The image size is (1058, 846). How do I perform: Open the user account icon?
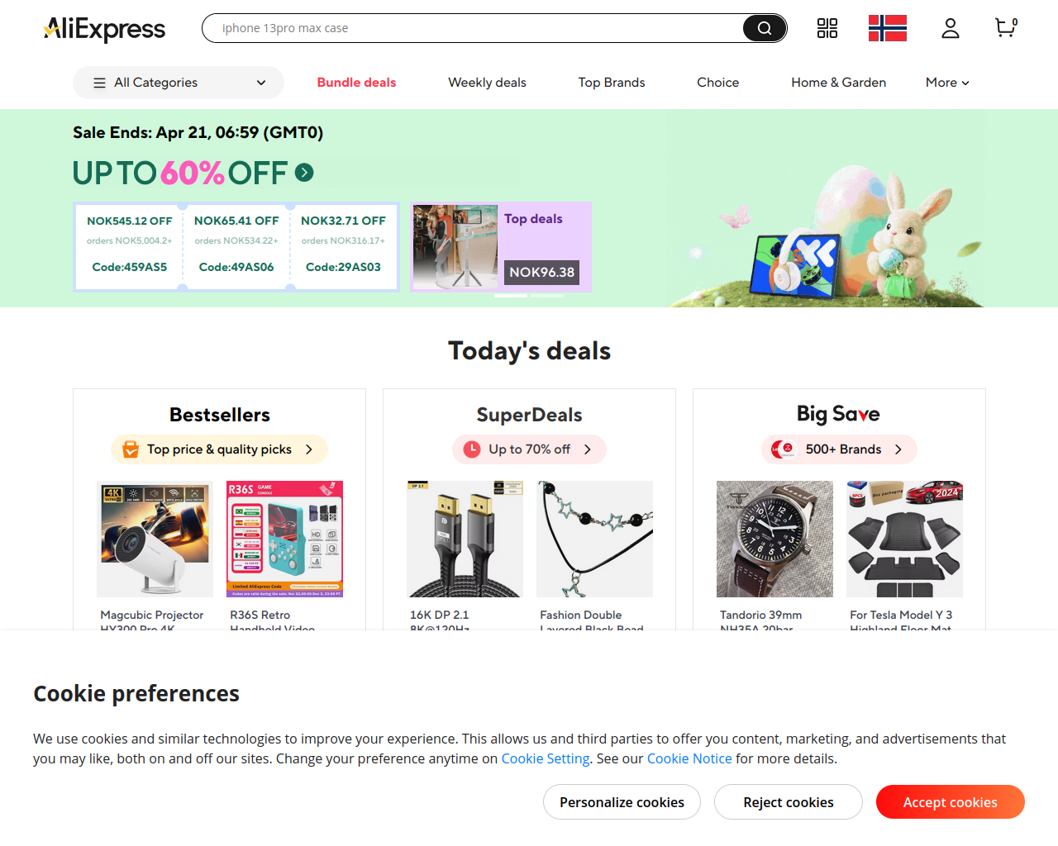point(951,28)
